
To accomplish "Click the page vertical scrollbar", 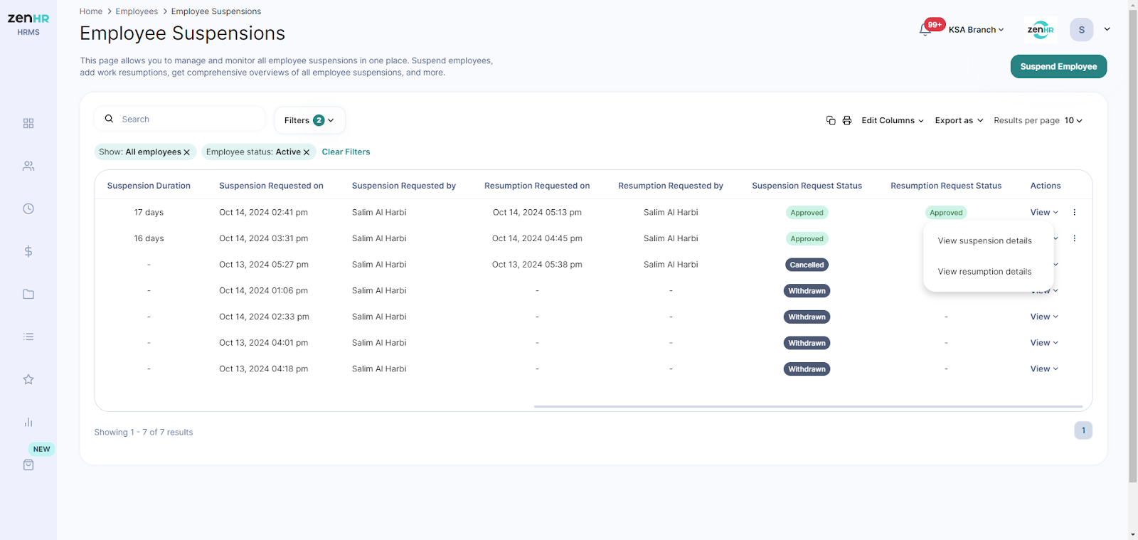I will point(1132,245).
